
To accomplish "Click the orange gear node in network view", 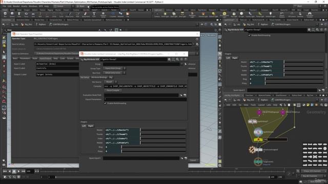I will (x=252, y=150).
